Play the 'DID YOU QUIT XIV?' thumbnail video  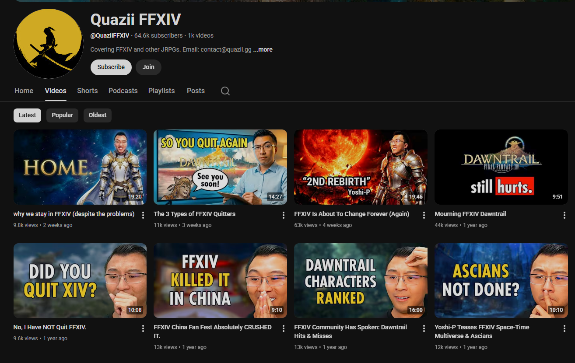pos(80,280)
